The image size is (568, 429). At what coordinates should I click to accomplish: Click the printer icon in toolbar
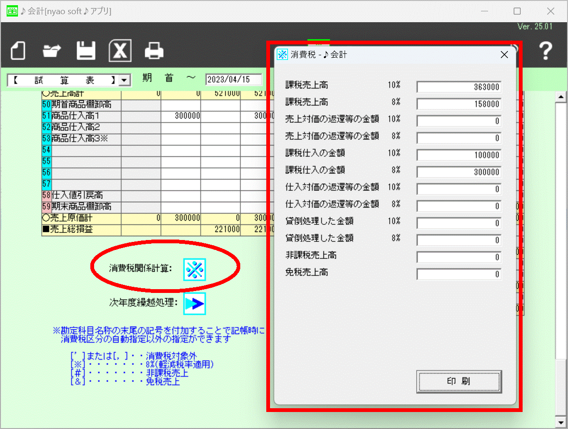coord(154,51)
